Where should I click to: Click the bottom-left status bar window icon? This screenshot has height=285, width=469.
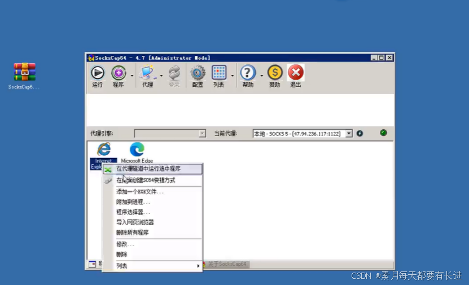(92, 264)
